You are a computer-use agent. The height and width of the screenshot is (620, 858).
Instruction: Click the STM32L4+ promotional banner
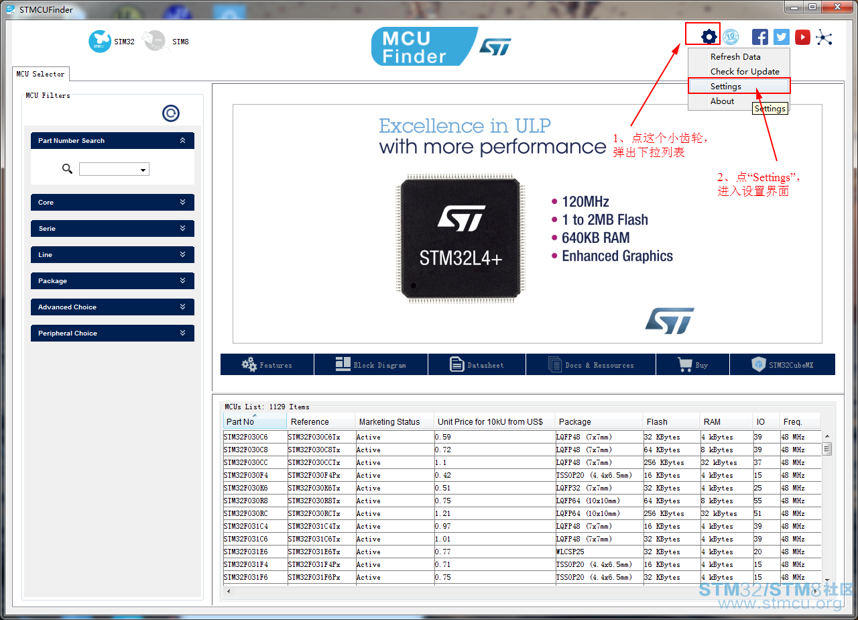click(x=527, y=224)
